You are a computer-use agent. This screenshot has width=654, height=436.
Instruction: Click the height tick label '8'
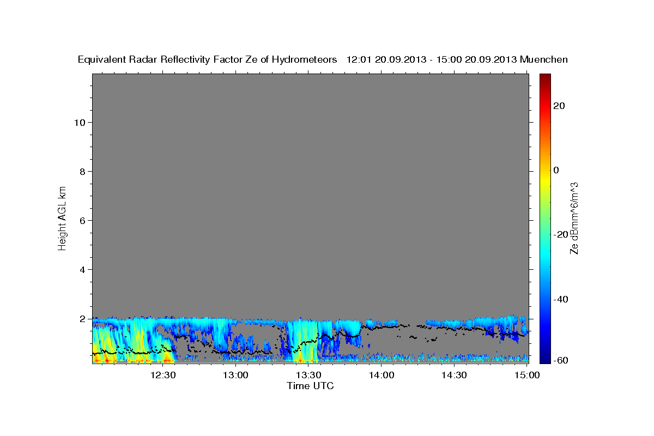point(82,172)
